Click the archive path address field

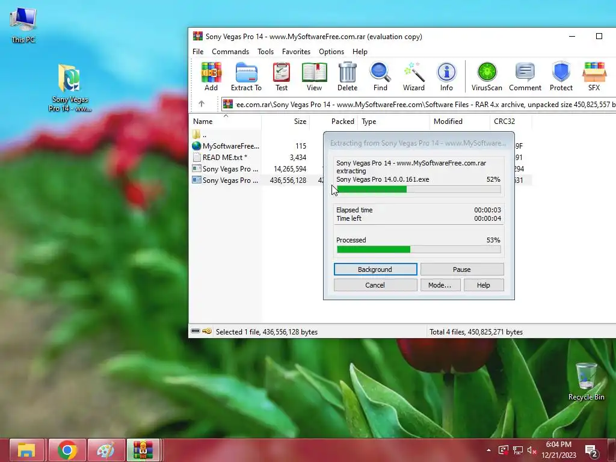point(418,105)
